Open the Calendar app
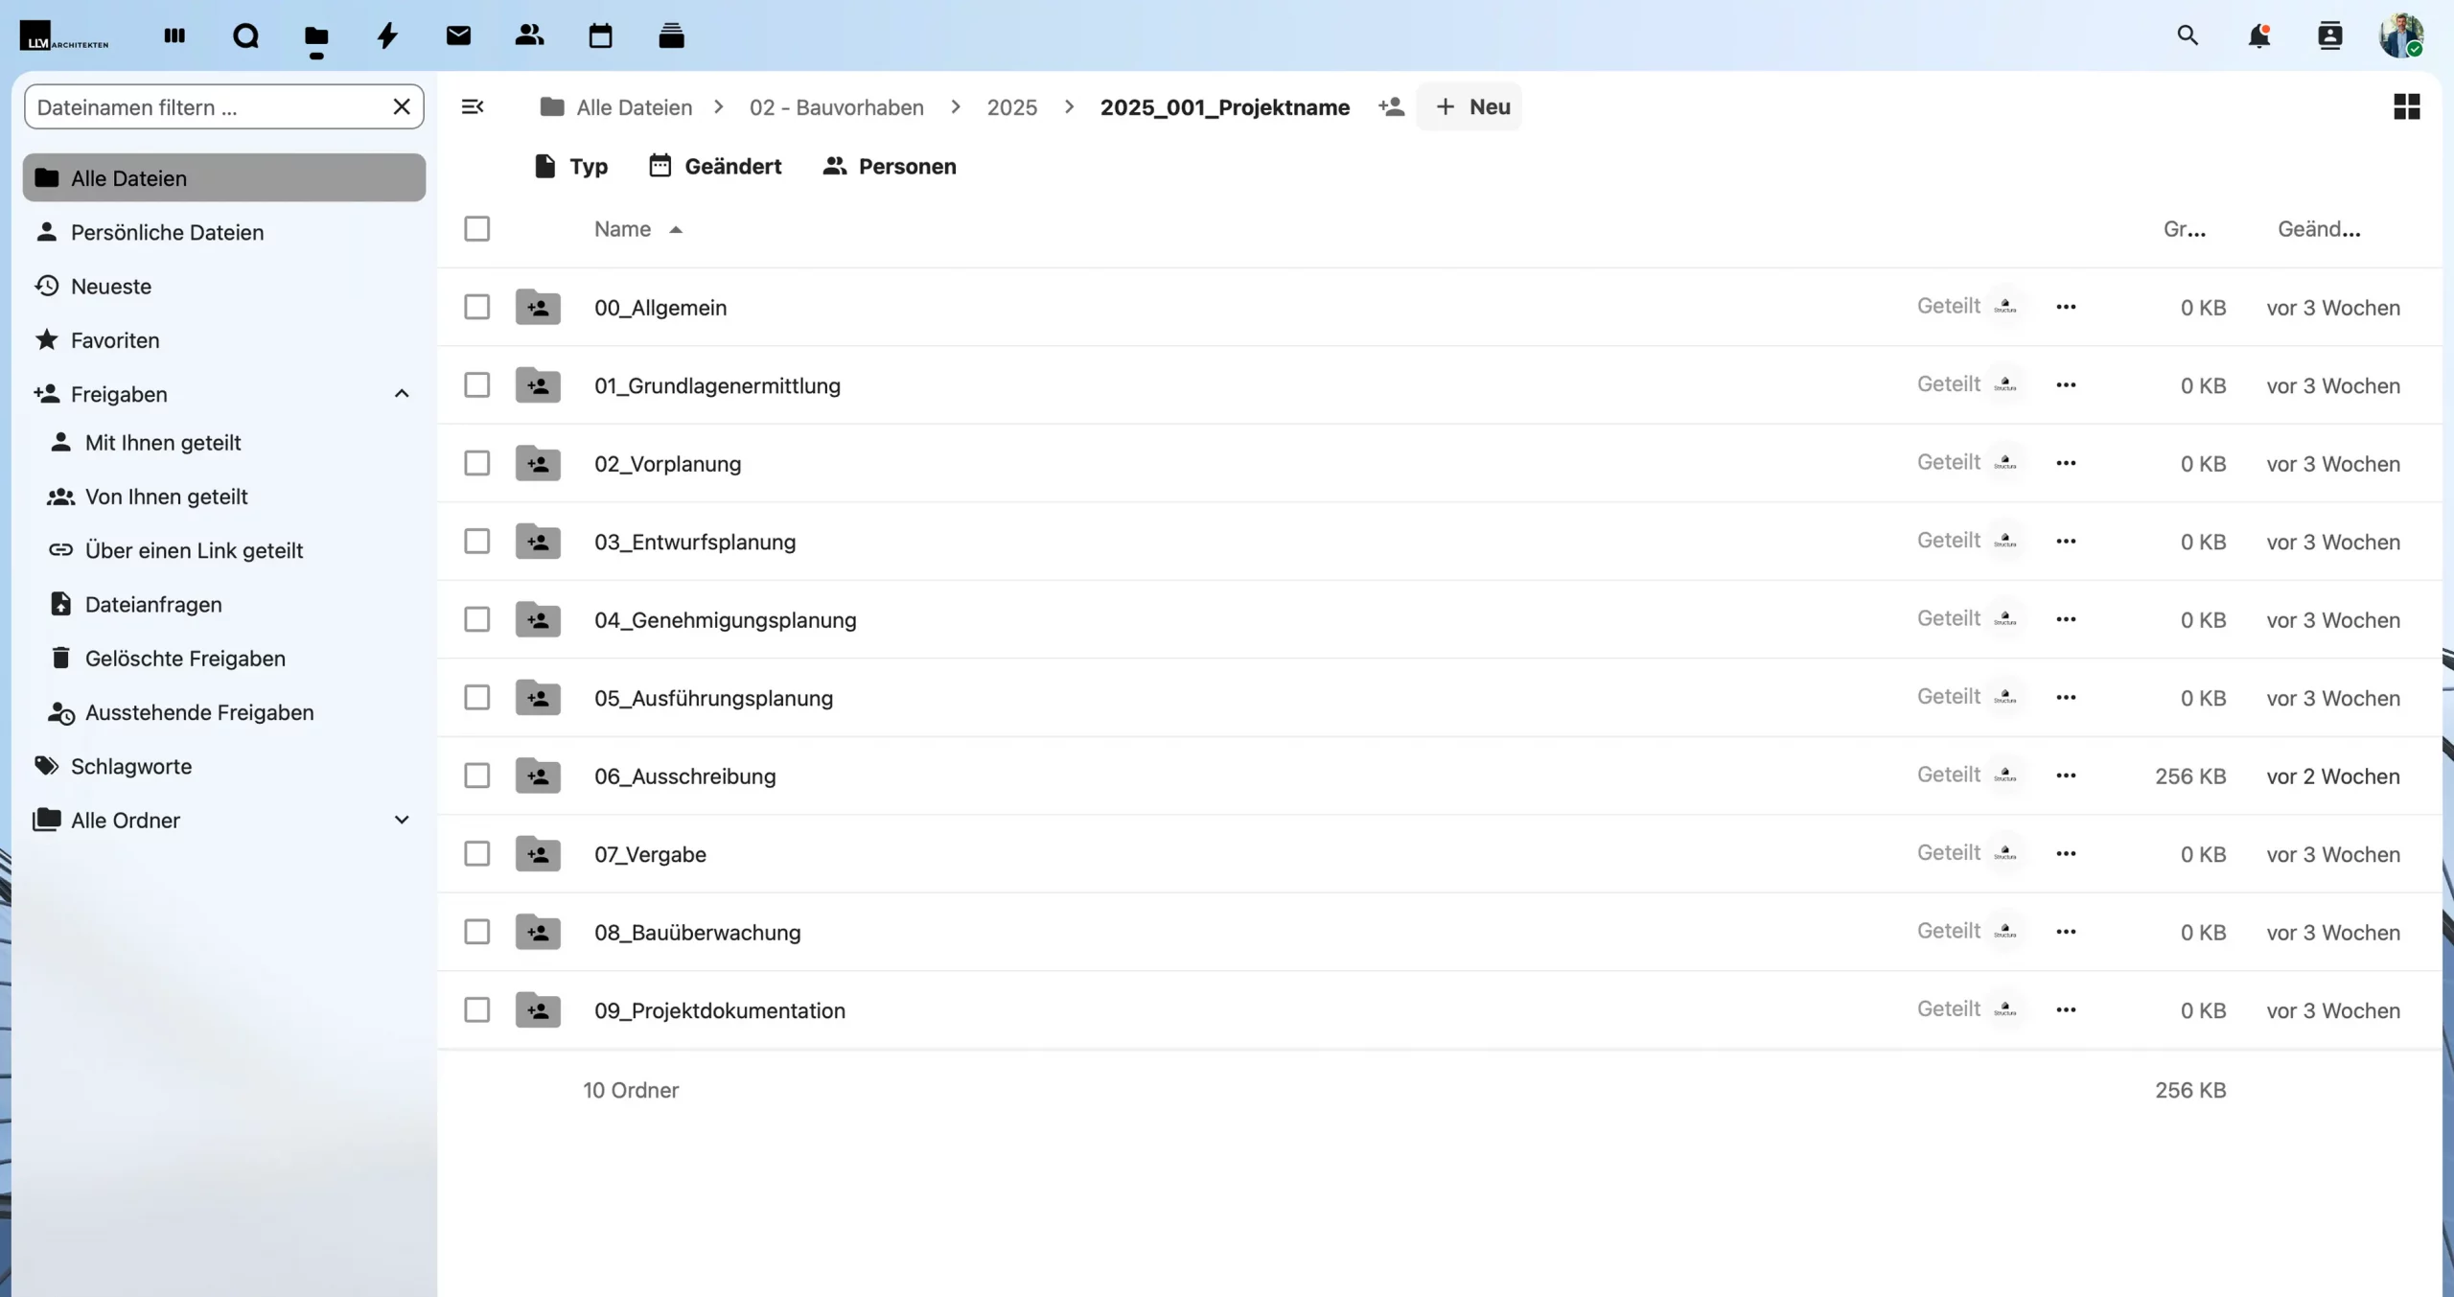The height and width of the screenshot is (1297, 2454). point(601,35)
